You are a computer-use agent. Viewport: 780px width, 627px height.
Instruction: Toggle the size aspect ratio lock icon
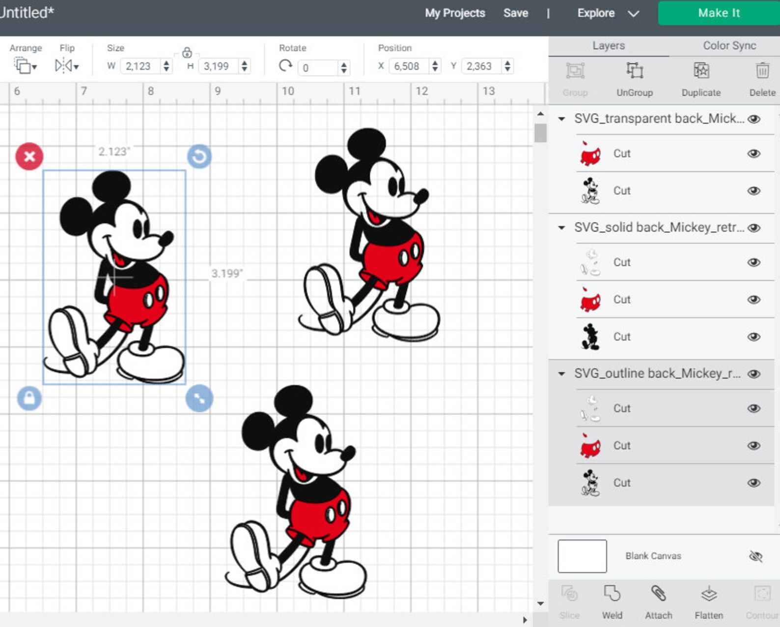click(x=187, y=53)
